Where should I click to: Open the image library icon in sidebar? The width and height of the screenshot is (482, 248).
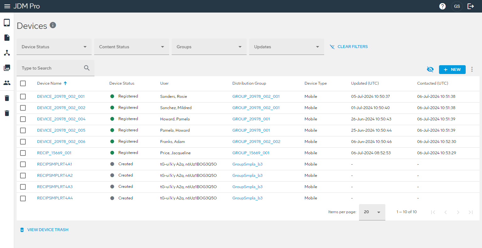coord(7,68)
